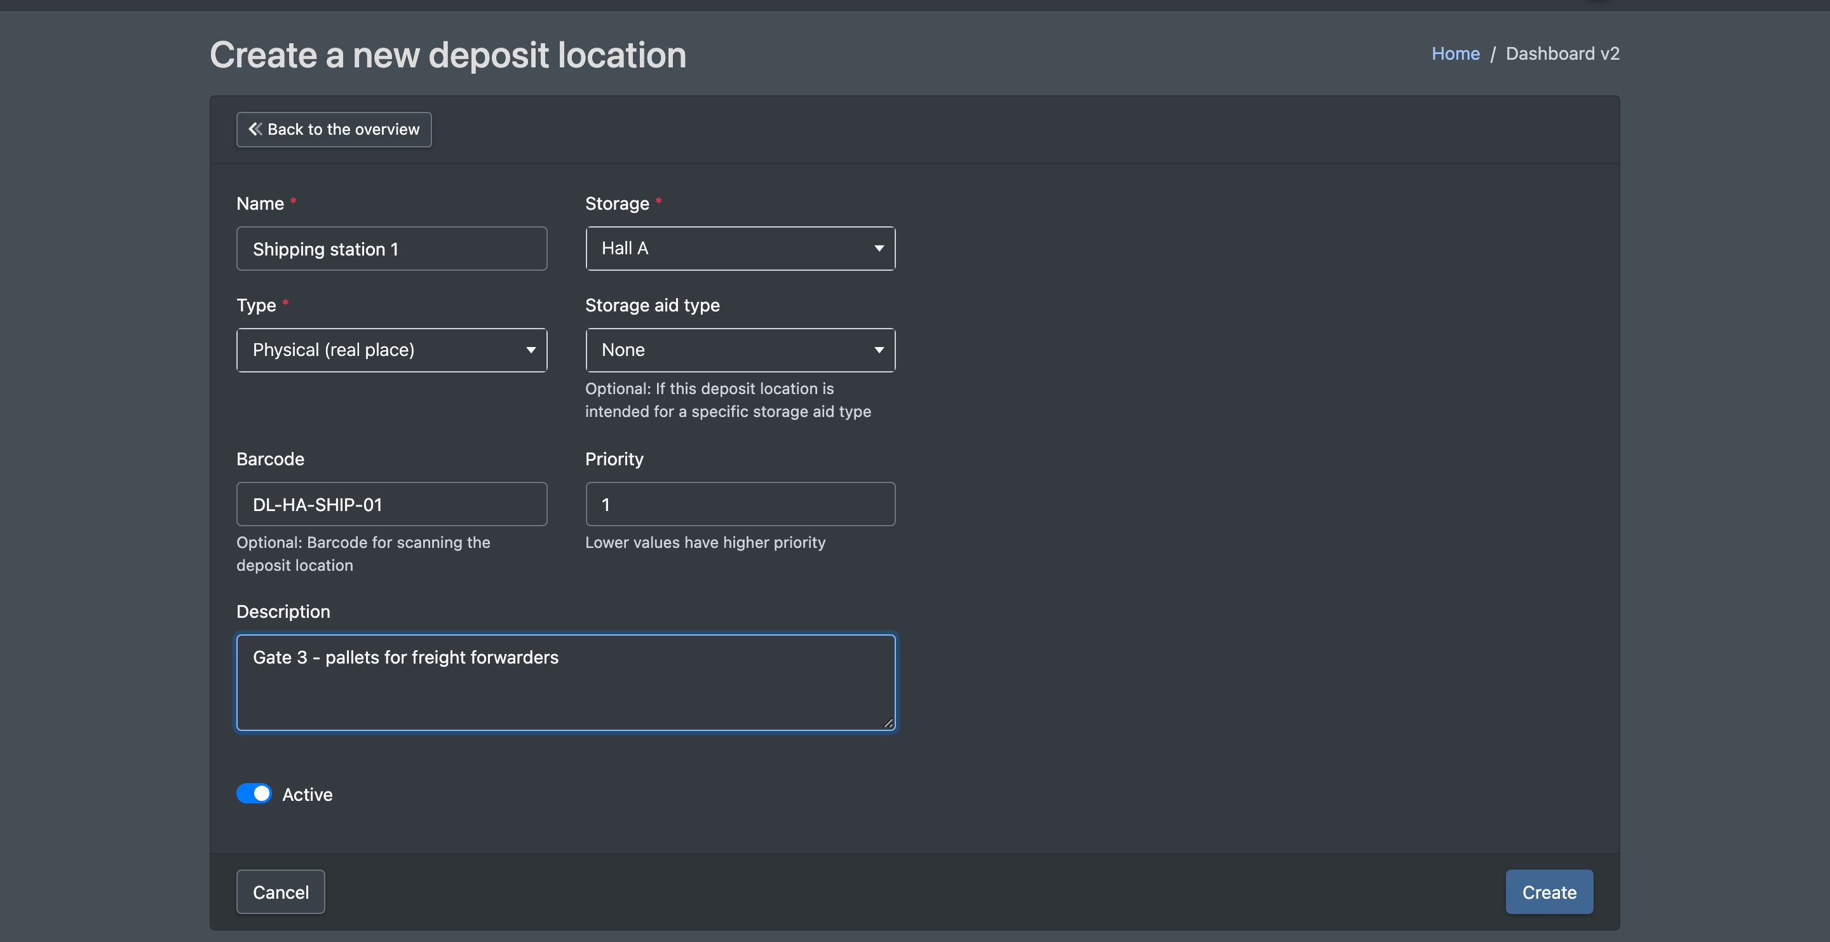This screenshot has height=942, width=1830.
Task: Cancel the deposit location form
Action: pyautogui.click(x=281, y=892)
